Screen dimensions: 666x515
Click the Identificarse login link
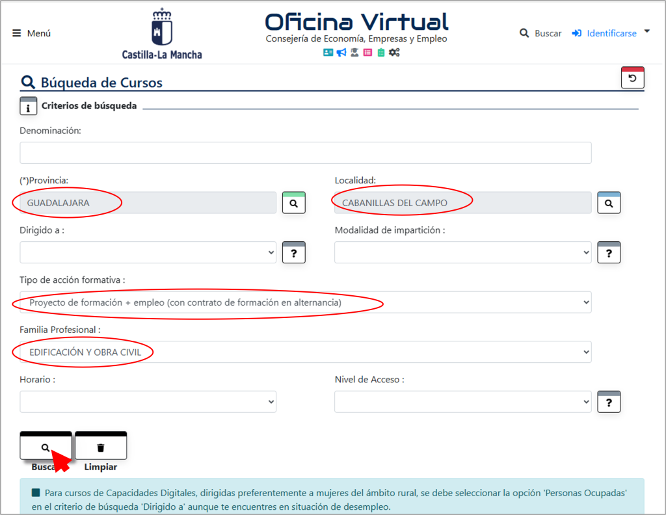coord(605,33)
